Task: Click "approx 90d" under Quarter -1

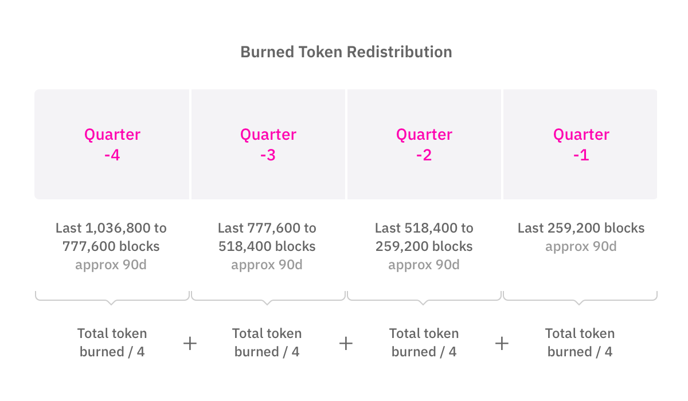Action: tap(581, 247)
